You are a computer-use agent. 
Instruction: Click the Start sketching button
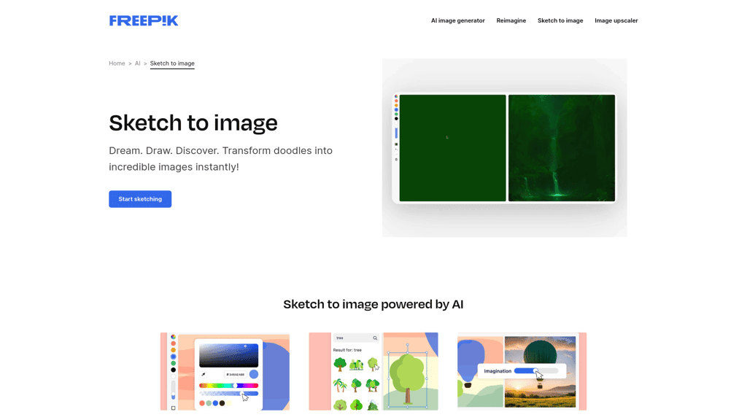140,198
